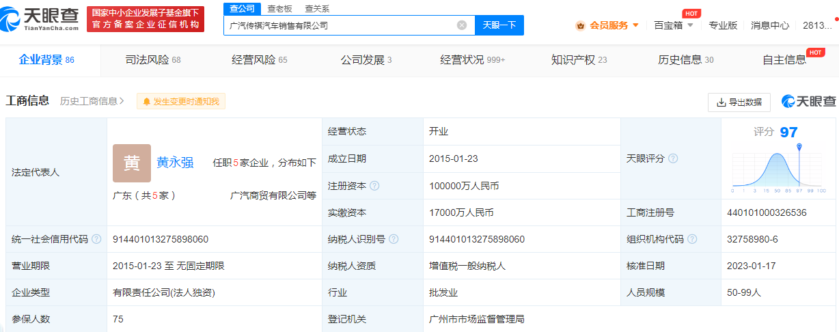Select the 查关系 search mode tab
The width and height of the screenshot is (839, 332).
[x=317, y=9]
